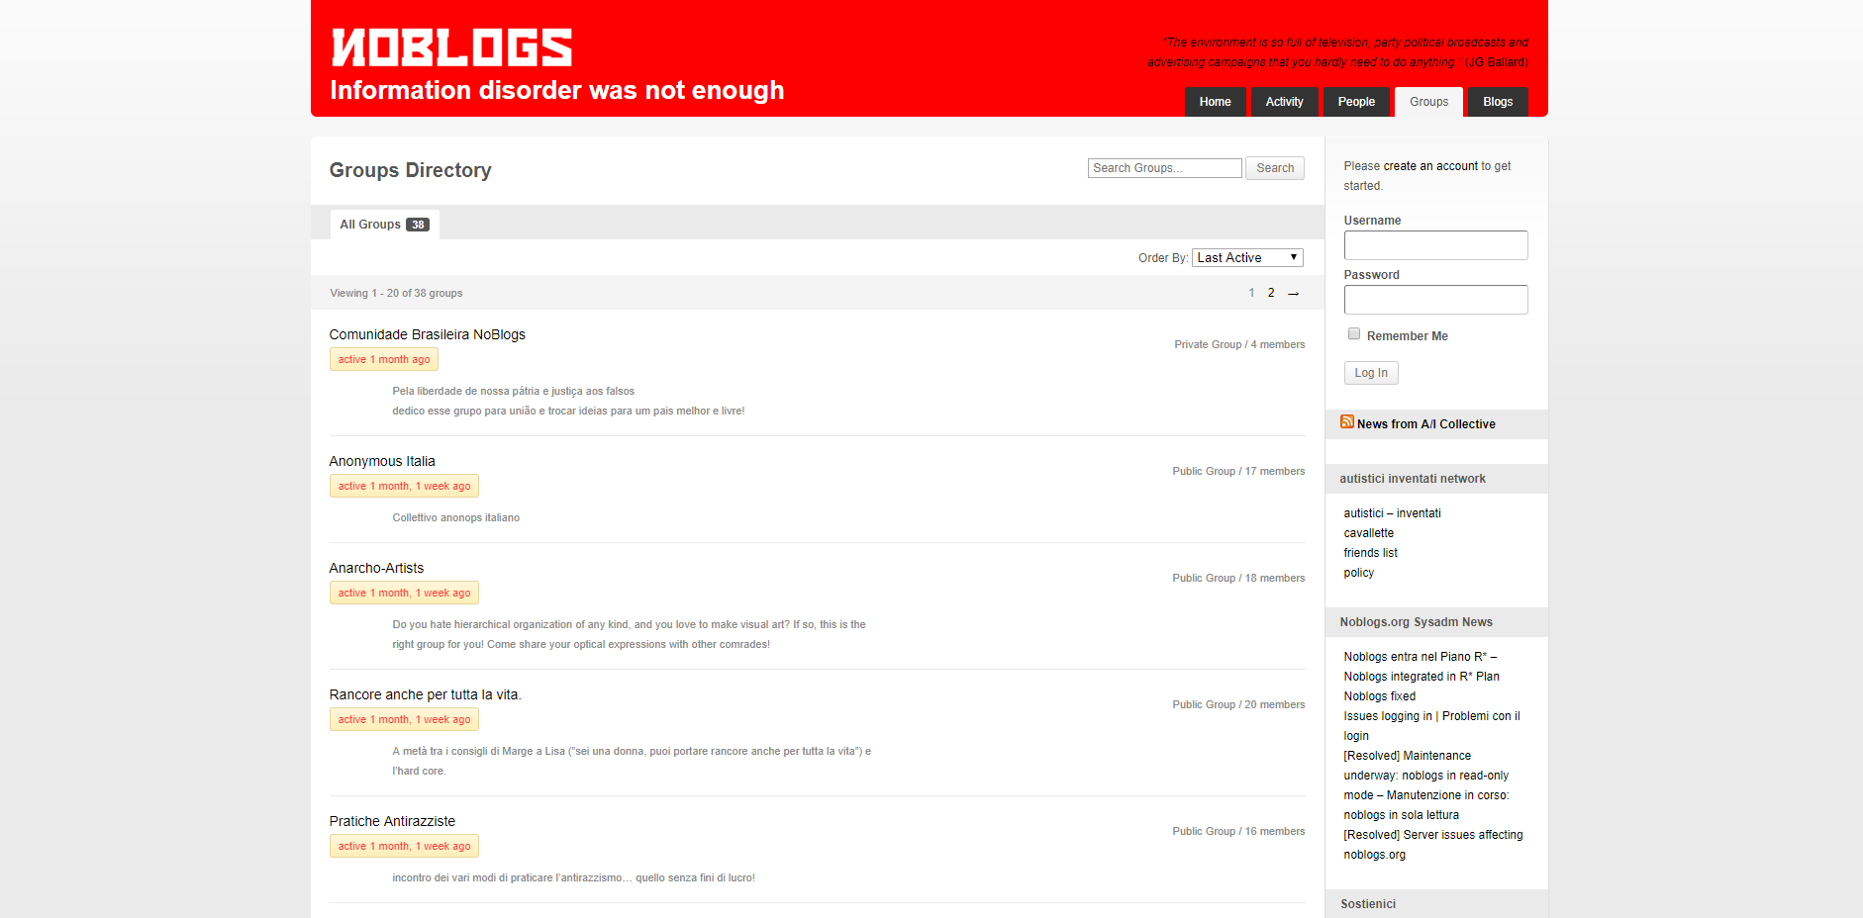Select the All Groups 38 tab
The height and width of the screenshot is (918, 1863).
pos(384,225)
